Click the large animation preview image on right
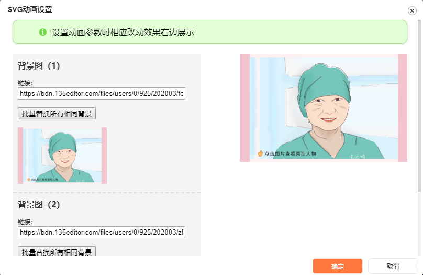 (x=324, y=108)
